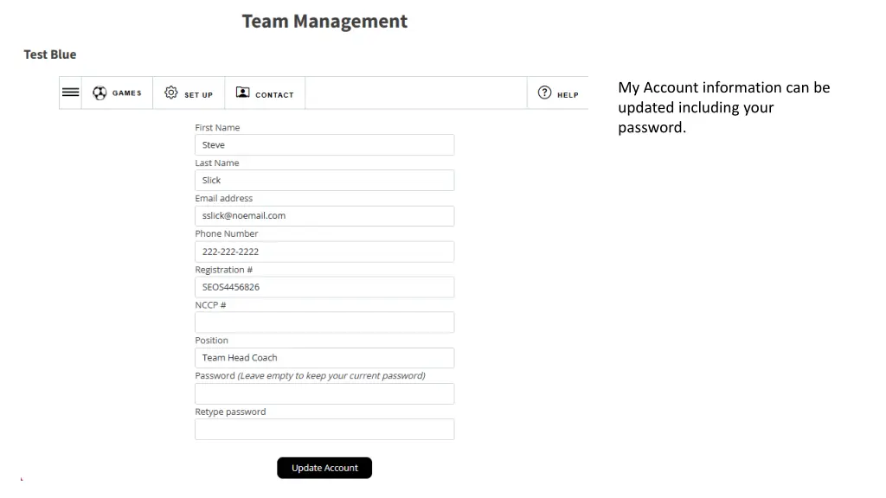The image size is (886, 498).
Task: Open the SET UP menu label
Action: click(198, 95)
